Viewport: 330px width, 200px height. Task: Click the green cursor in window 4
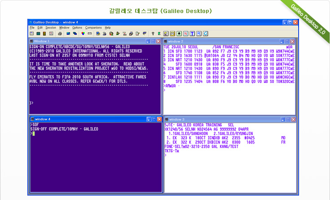tap(34, 133)
